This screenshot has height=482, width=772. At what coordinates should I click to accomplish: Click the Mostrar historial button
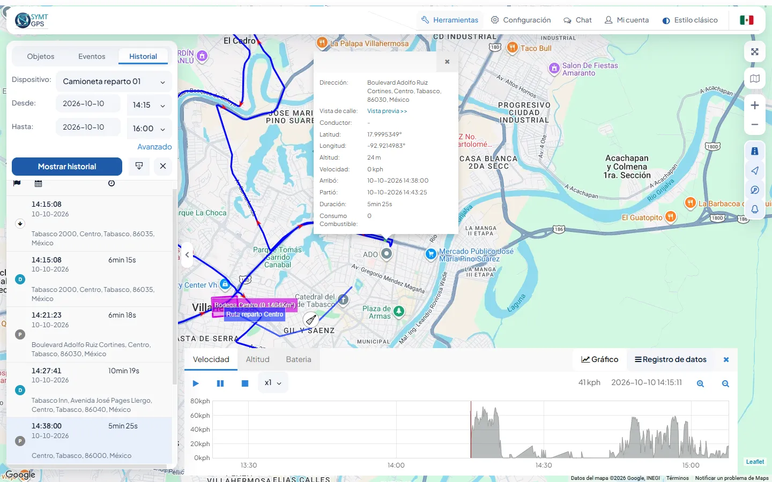(67, 167)
